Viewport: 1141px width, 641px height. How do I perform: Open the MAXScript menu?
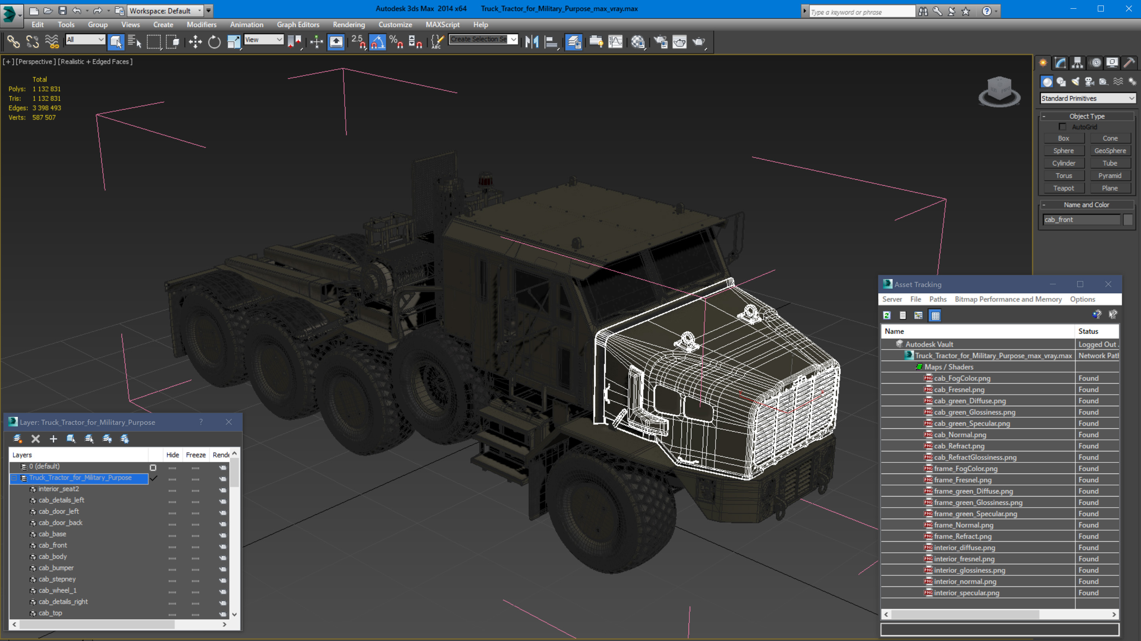[x=442, y=24]
